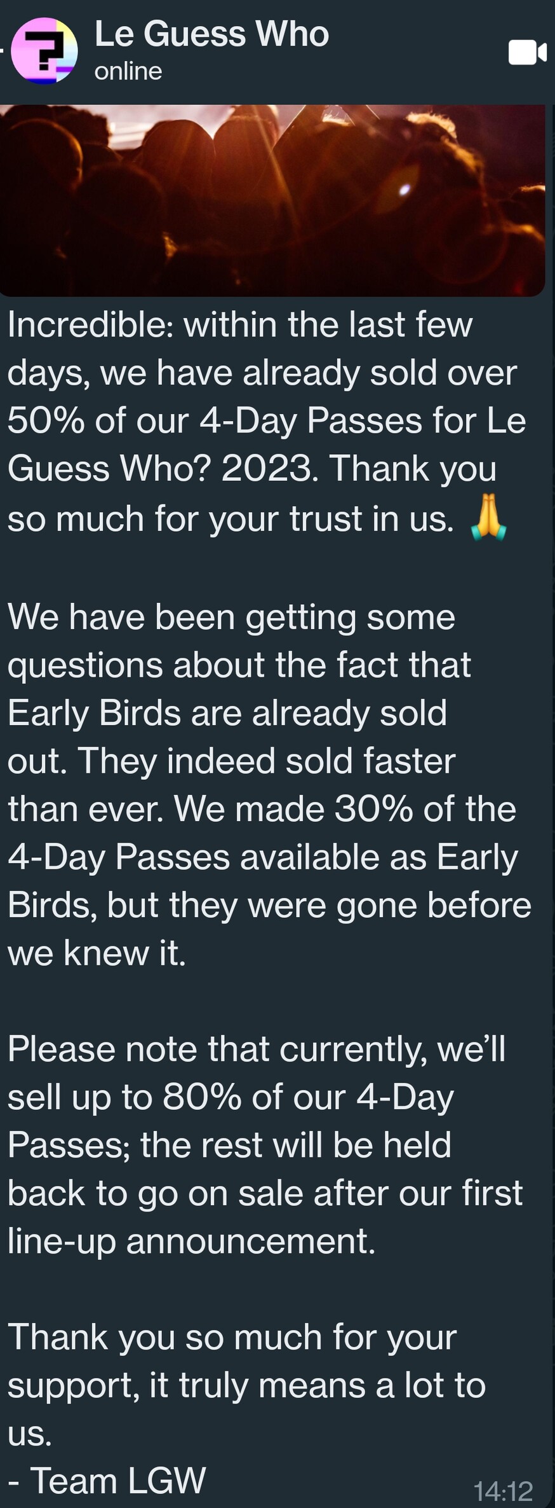Tap the line "We have been getting some"
This screenshot has width=555, height=1508.
click(x=231, y=617)
